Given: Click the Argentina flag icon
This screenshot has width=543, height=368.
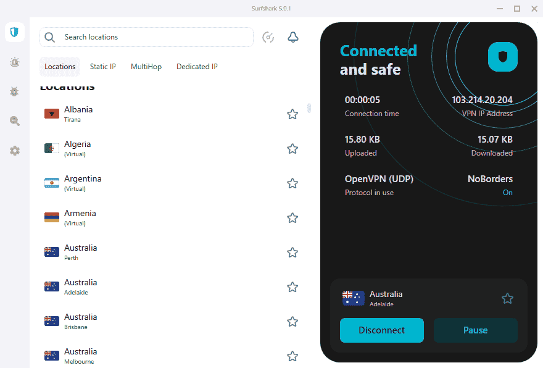Looking at the screenshot, I should point(52,183).
